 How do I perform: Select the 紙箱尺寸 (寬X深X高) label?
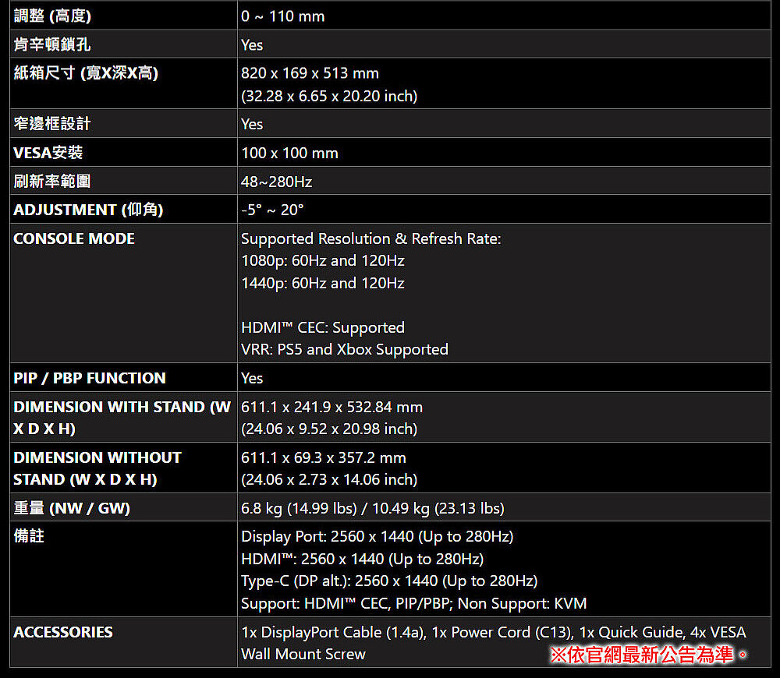(x=86, y=73)
